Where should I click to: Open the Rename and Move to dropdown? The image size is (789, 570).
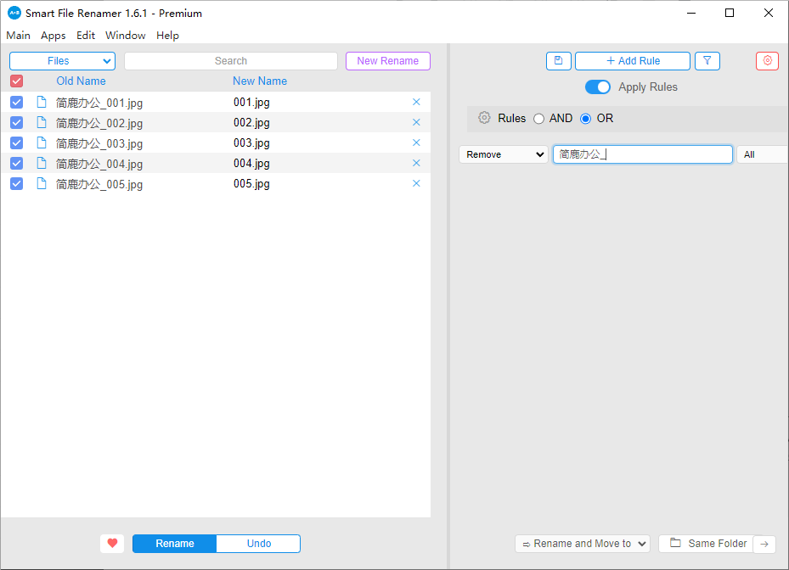(582, 544)
